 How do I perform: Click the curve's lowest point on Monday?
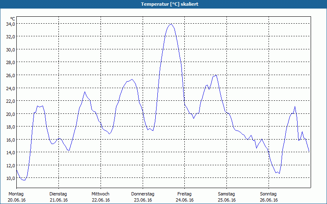pos(24,180)
